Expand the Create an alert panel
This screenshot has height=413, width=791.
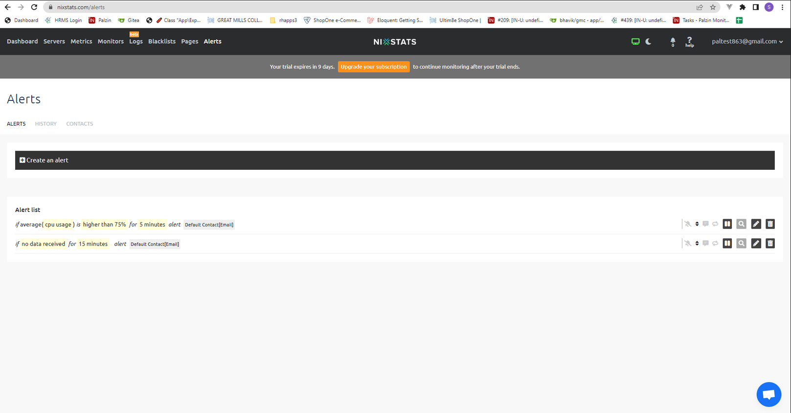(395, 160)
